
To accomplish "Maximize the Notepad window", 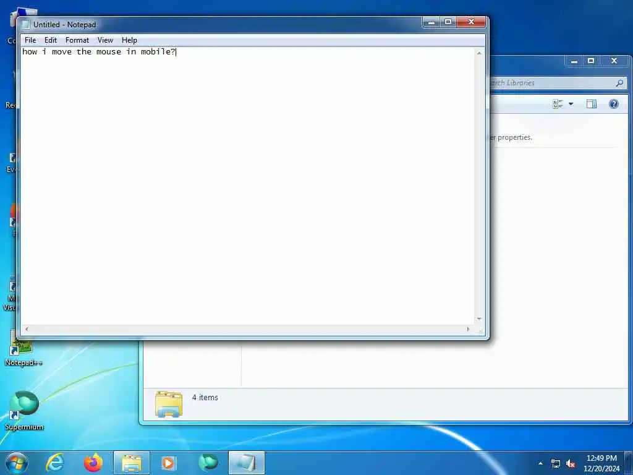I will [448, 22].
